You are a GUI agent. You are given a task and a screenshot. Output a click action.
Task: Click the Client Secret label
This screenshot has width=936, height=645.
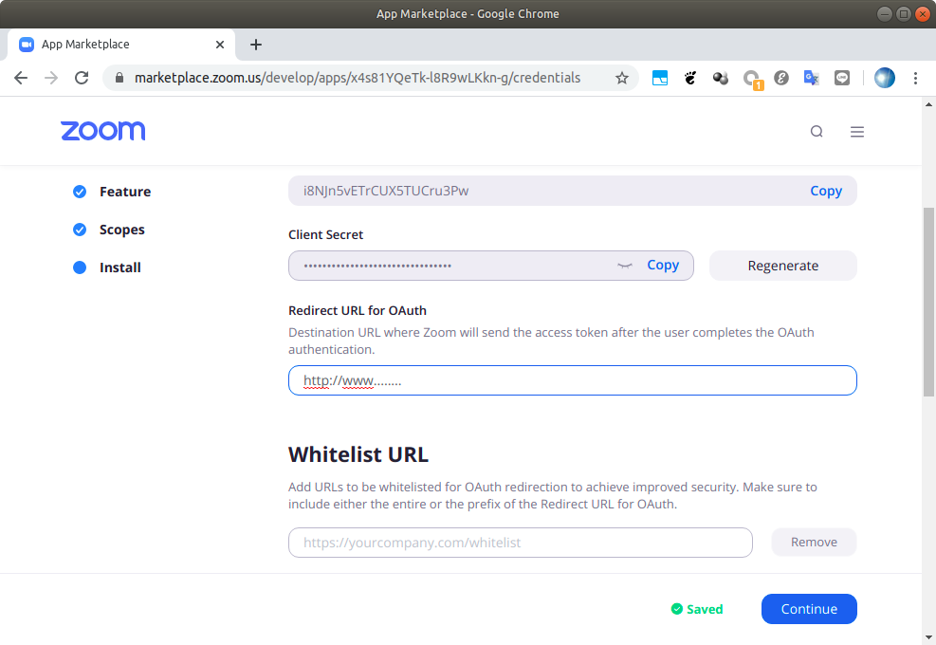(325, 234)
